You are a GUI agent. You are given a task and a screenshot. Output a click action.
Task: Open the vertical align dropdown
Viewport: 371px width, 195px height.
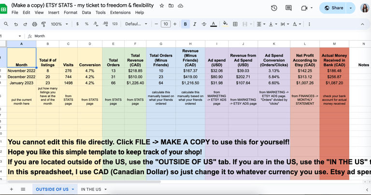pyautogui.click(x=273, y=24)
